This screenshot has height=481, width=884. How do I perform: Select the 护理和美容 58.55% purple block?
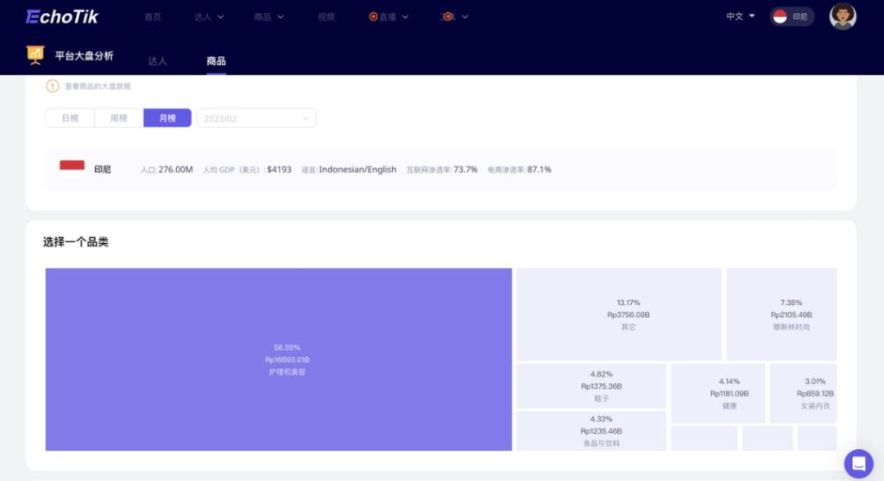tap(278, 359)
